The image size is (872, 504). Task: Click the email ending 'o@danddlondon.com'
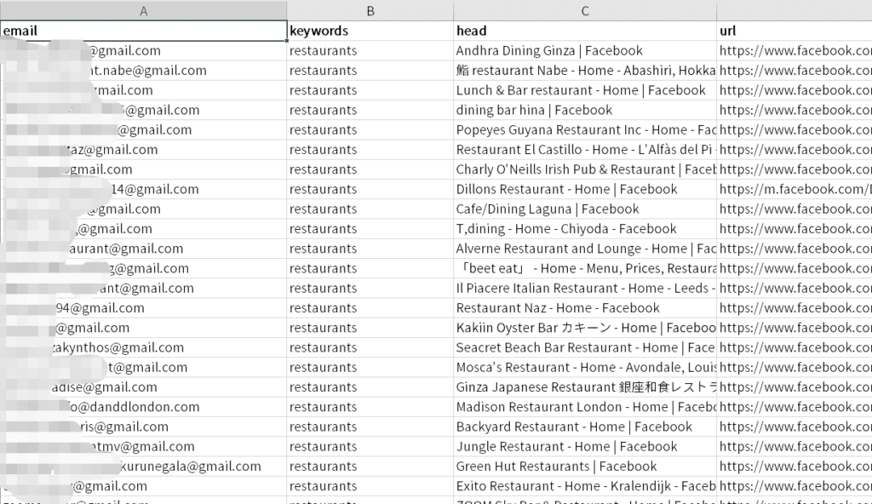[x=143, y=407]
